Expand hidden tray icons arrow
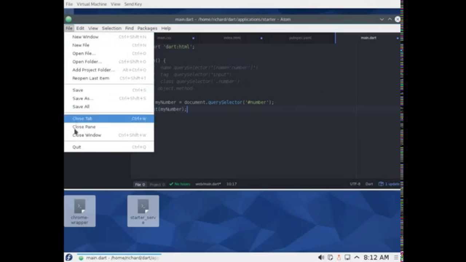This screenshot has height=262, width=466. click(357, 257)
